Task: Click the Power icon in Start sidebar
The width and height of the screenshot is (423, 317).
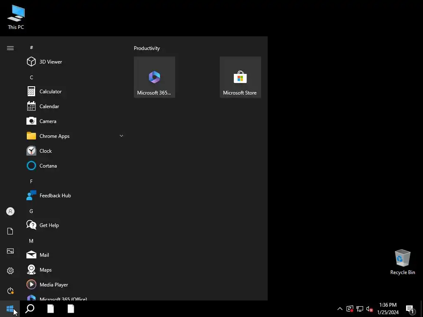Action: tap(10, 291)
